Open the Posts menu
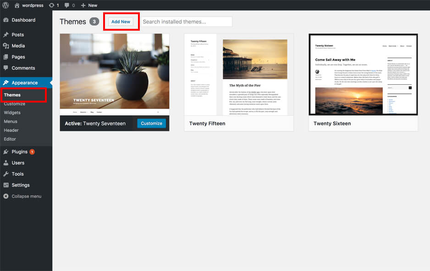The height and width of the screenshot is (271, 430). (17, 35)
